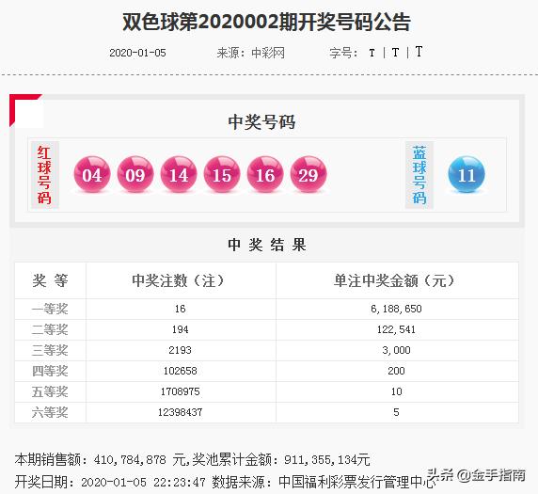
Task: Select the 六等奖 row label
Action: tap(50, 412)
